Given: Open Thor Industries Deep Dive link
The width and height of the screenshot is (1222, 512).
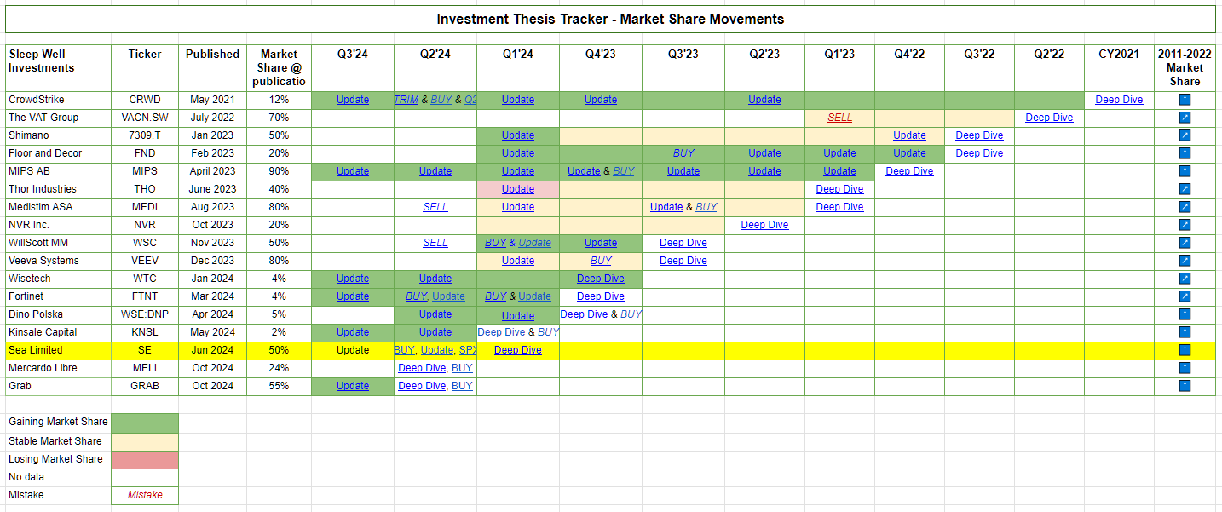Looking at the screenshot, I should (839, 189).
